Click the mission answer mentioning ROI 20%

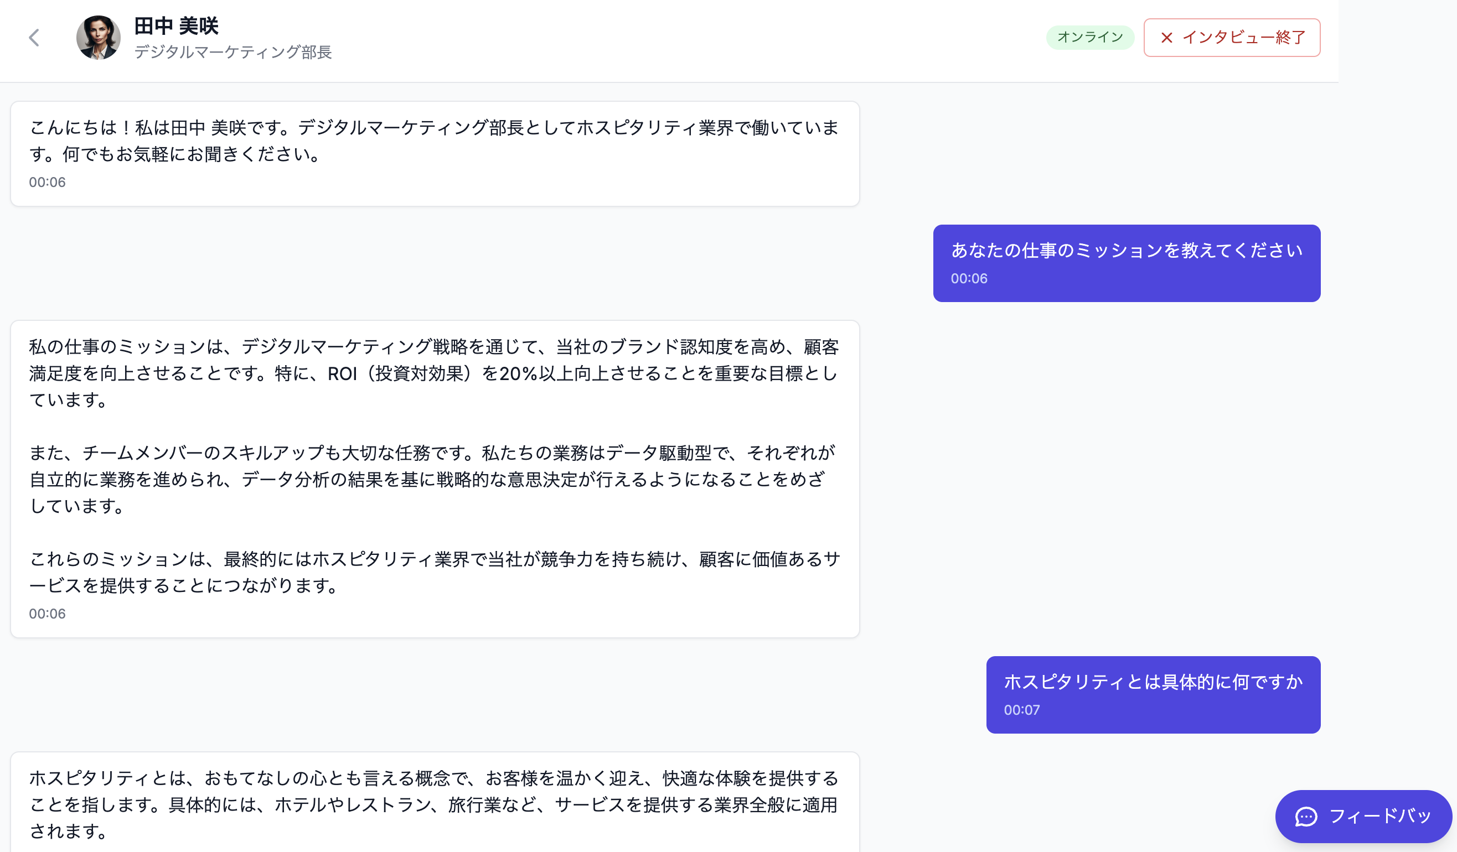point(433,373)
